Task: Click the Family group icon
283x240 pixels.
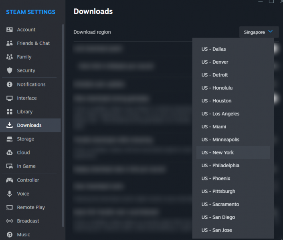Action: 9,57
